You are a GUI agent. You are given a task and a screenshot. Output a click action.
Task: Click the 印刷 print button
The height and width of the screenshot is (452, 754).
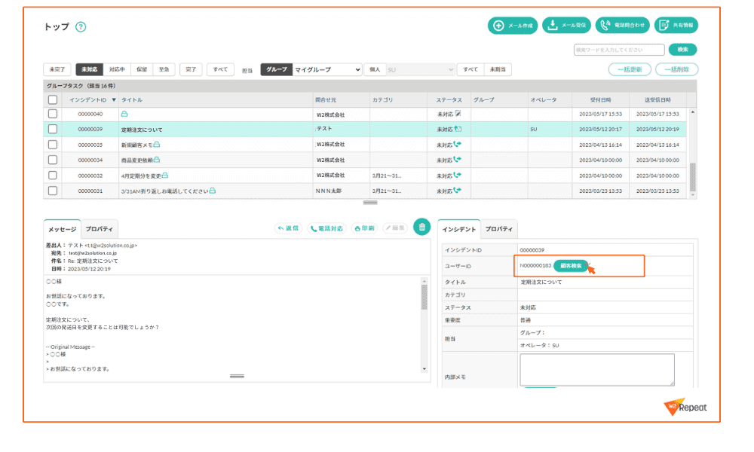click(x=364, y=228)
